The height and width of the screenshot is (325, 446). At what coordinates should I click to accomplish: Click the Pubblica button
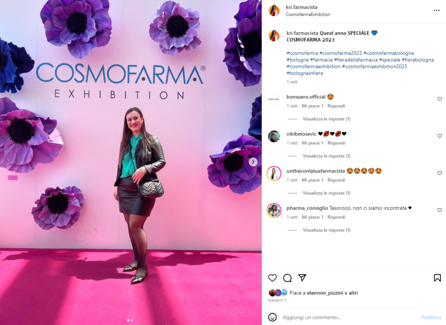431,317
